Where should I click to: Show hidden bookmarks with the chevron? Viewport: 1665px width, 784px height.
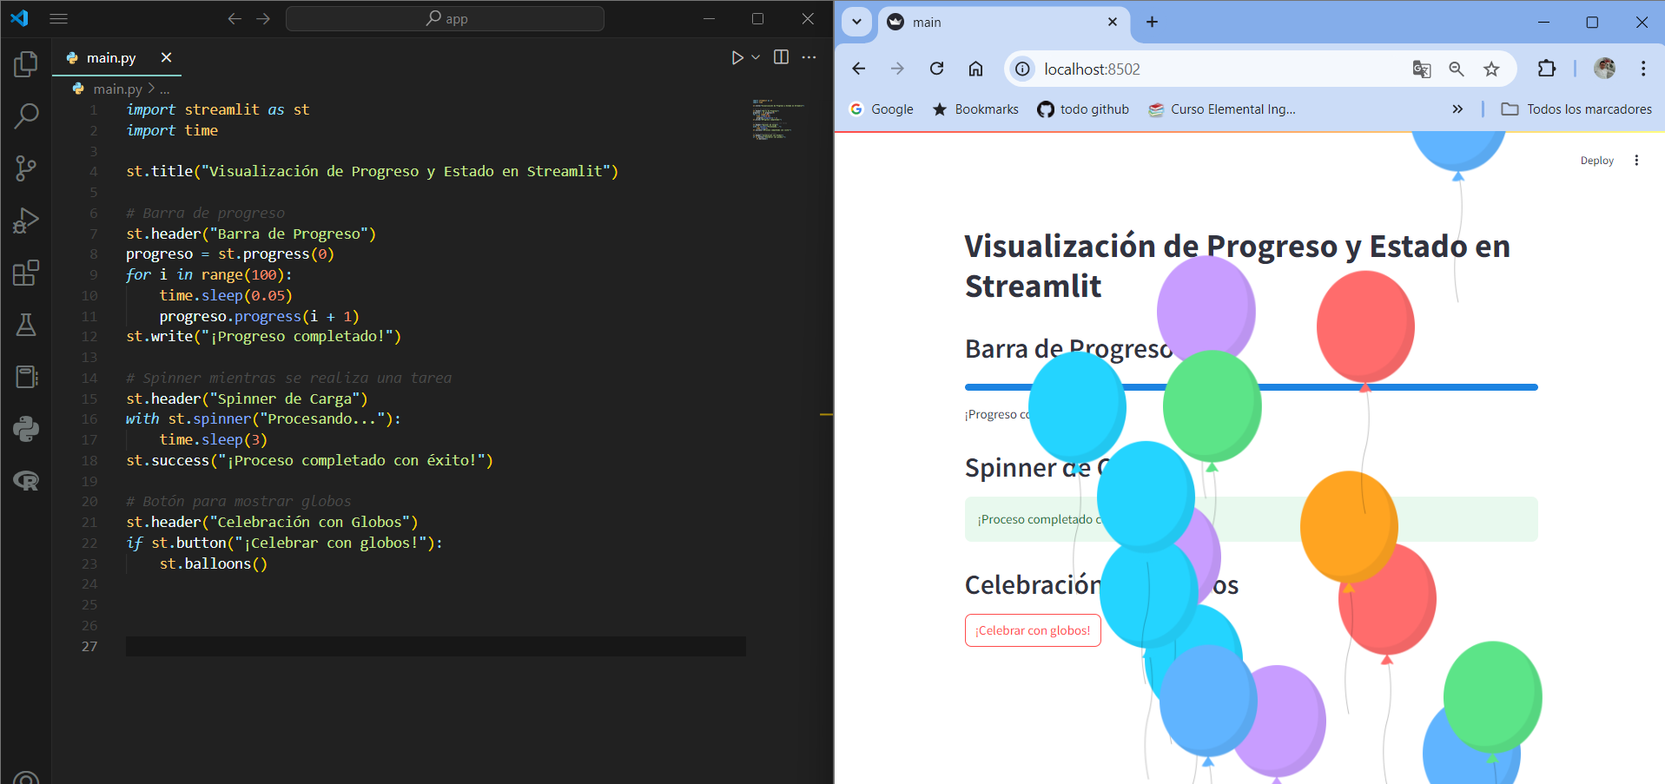click(1457, 109)
